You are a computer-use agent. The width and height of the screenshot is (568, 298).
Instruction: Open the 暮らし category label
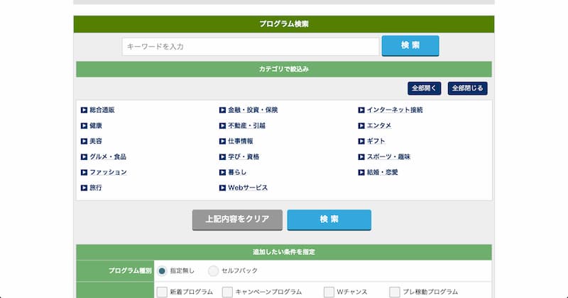click(237, 172)
